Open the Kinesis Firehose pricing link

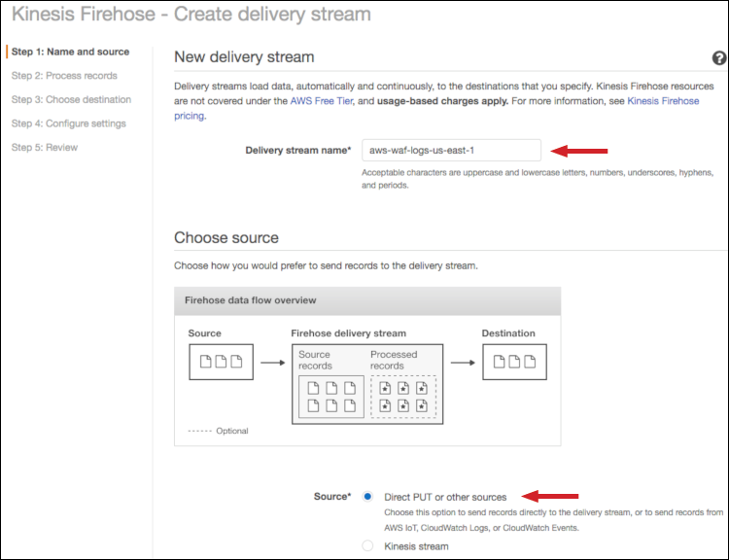663,101
